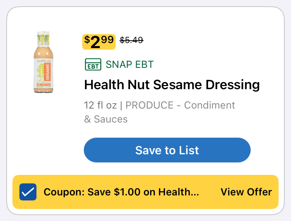Click the white checkmark in coupon banner
The image size is (291, 221).
28,192
